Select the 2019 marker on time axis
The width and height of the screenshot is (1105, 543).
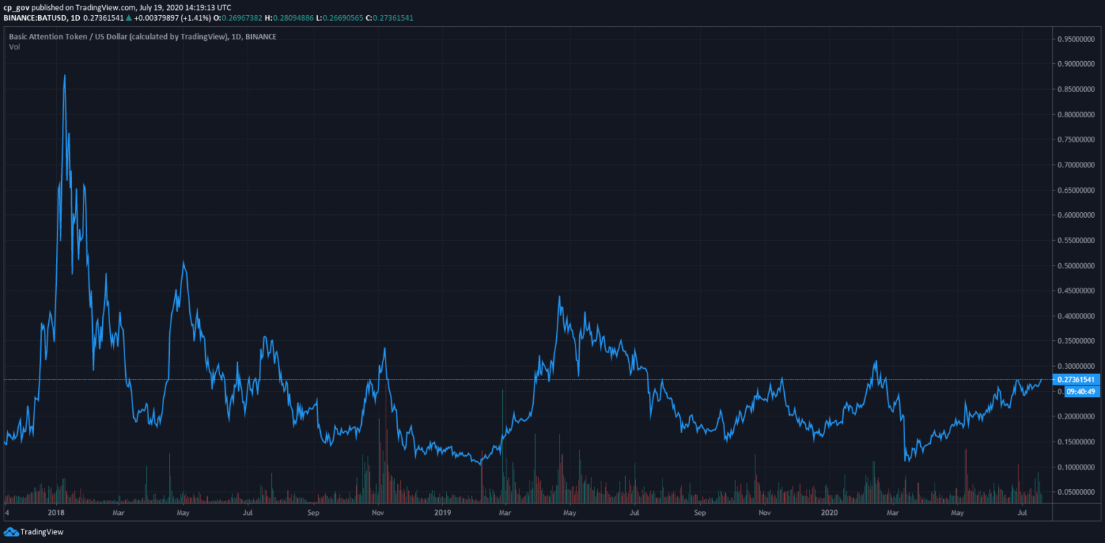442,513
